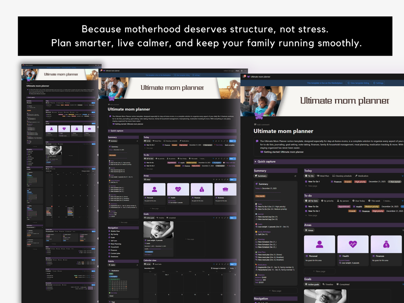Screen dimensions: 404x303
Task: Click butterfly breadcrumb icon in right window
Action: 248,77
